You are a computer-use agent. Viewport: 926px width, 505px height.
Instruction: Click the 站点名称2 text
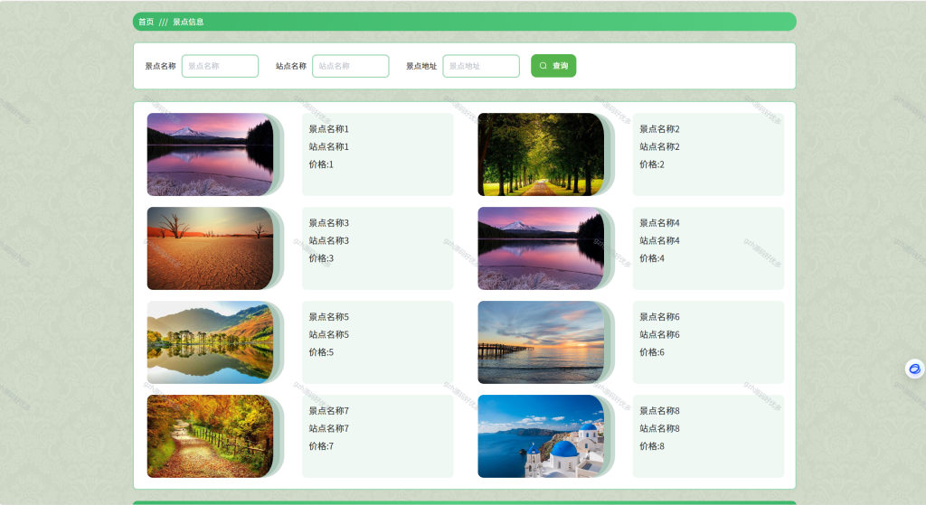(x=659, y=146)
